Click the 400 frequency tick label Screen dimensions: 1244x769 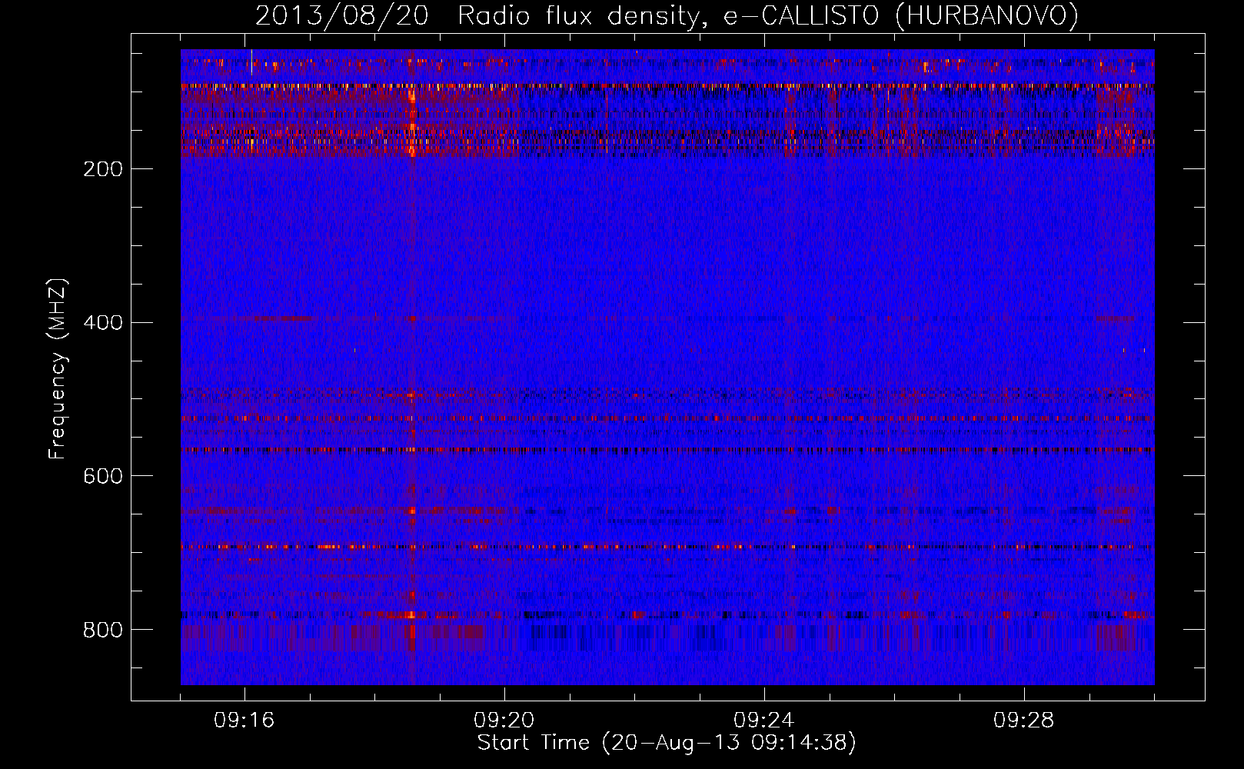(x=103, y=323)
